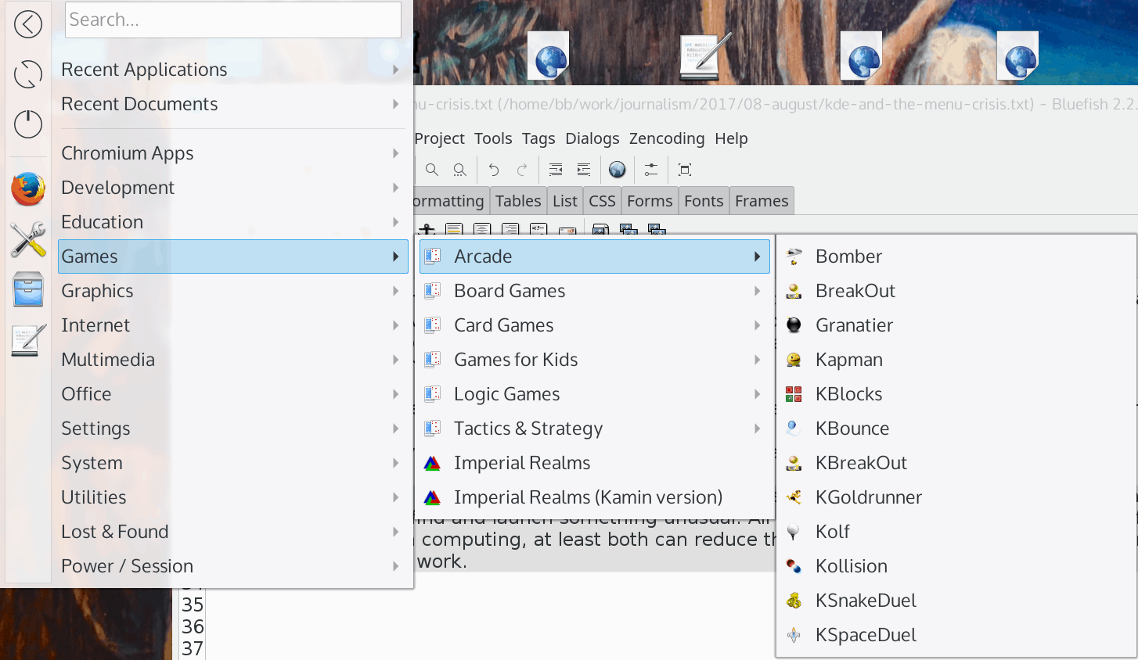Open the wrench and screwdriver settings icon
This screenshot has width=1138, height=660.
pyautogui.click(x=28, y=239)
